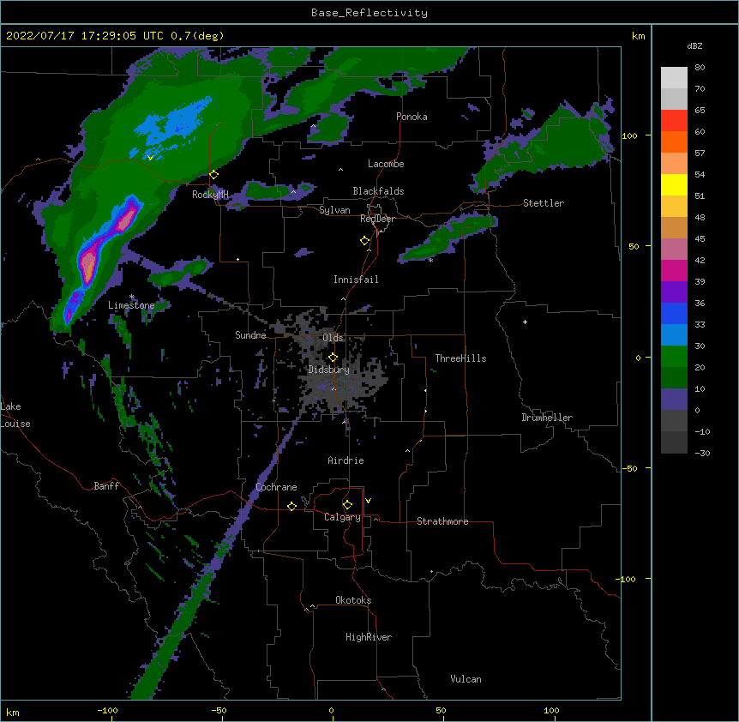
Task: Click the dBZ legend heading
Action: coord(694,46)
